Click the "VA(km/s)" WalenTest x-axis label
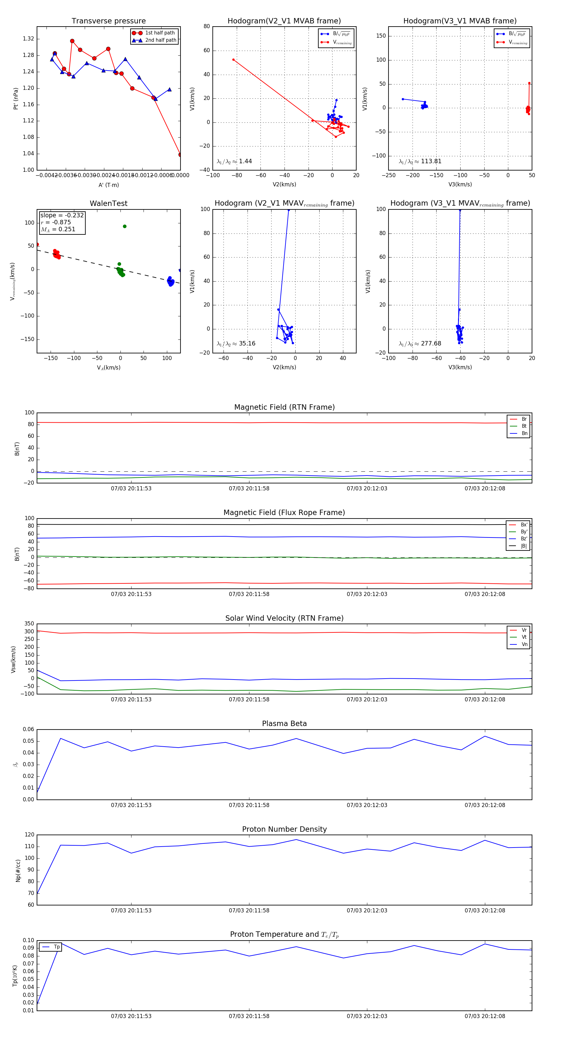This screenshot has height=1044, width=569. click(x=108, y=368)
